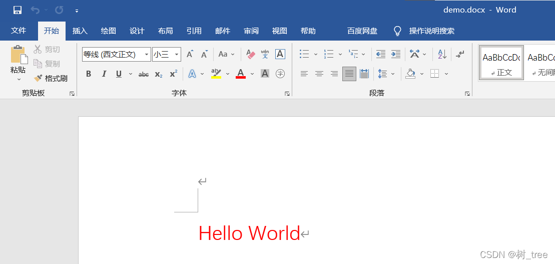Toggle bold formatting
555x264 pixels.
point(89,74)
